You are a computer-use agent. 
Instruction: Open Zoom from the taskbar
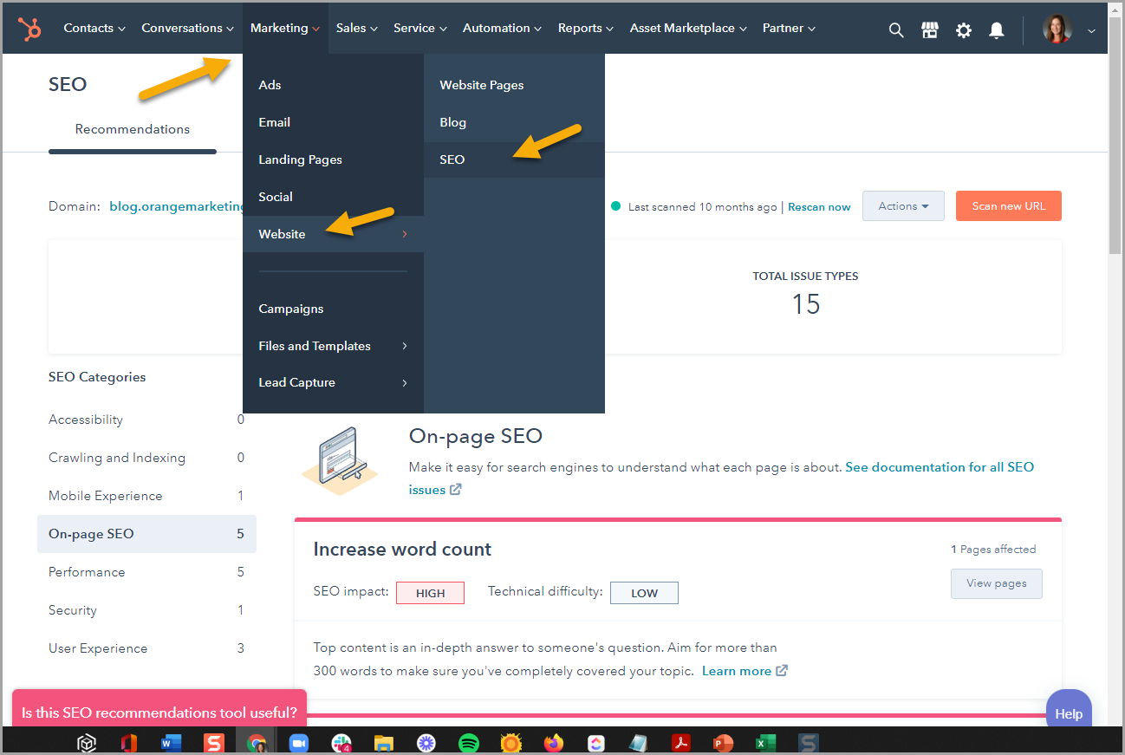pos(299,743)
